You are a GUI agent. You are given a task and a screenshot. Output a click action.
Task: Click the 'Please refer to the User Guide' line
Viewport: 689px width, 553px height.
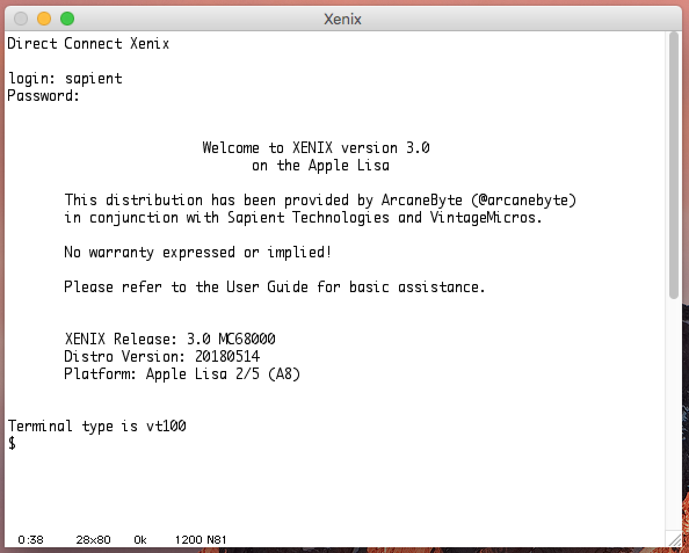275,287
